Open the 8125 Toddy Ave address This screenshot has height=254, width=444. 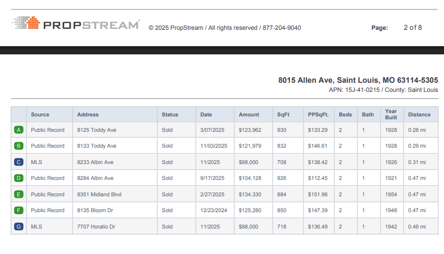pyautogui.click(x=96, y=130)
